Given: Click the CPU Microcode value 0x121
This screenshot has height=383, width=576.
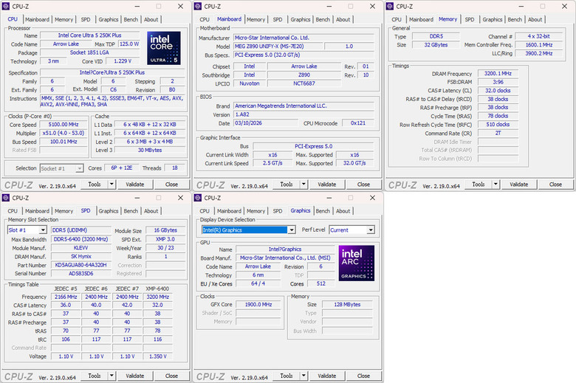Looking at the screenshot, I should point(358,123).
